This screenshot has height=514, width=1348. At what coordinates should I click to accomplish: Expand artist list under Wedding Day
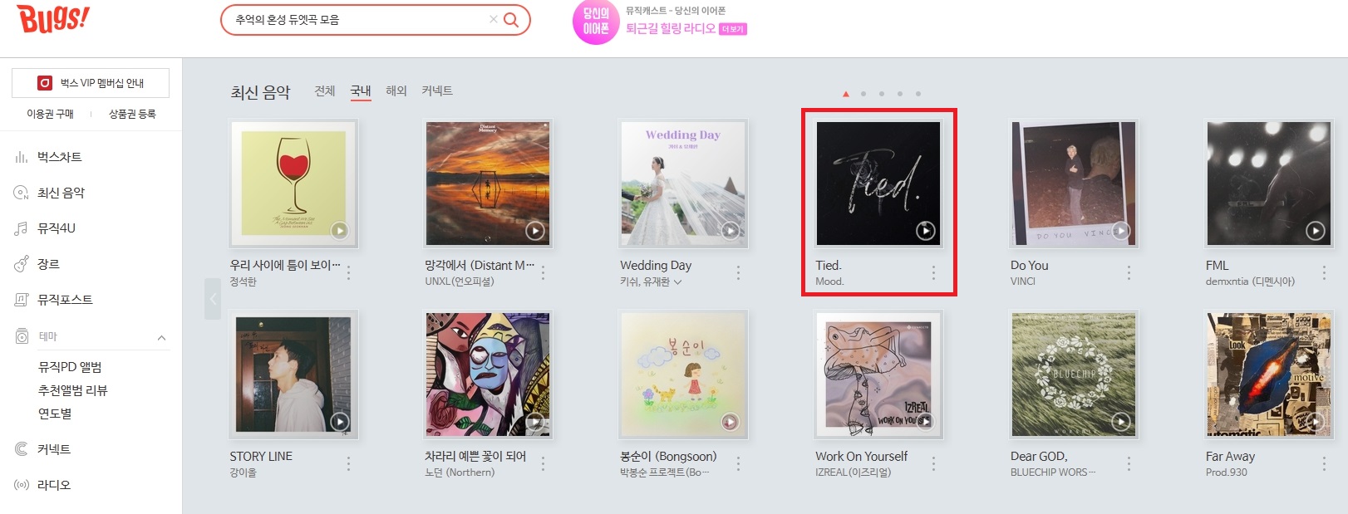(x=677, y=282)
